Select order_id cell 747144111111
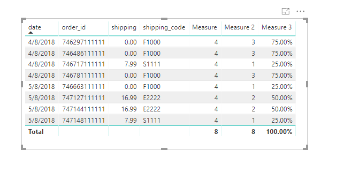The image size is (344, 195). [x=83, y=109]
